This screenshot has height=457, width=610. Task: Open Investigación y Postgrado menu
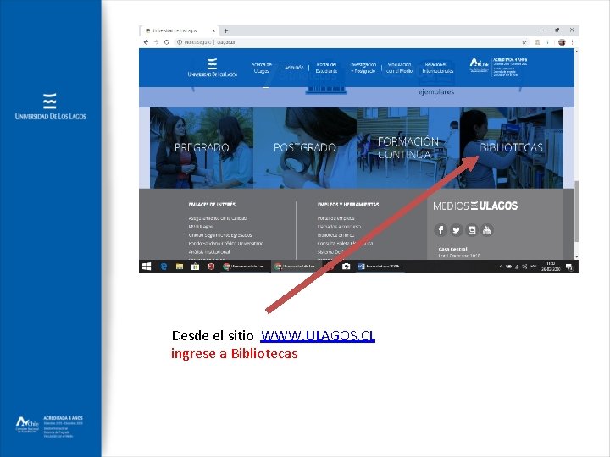[x=363, y=68]
